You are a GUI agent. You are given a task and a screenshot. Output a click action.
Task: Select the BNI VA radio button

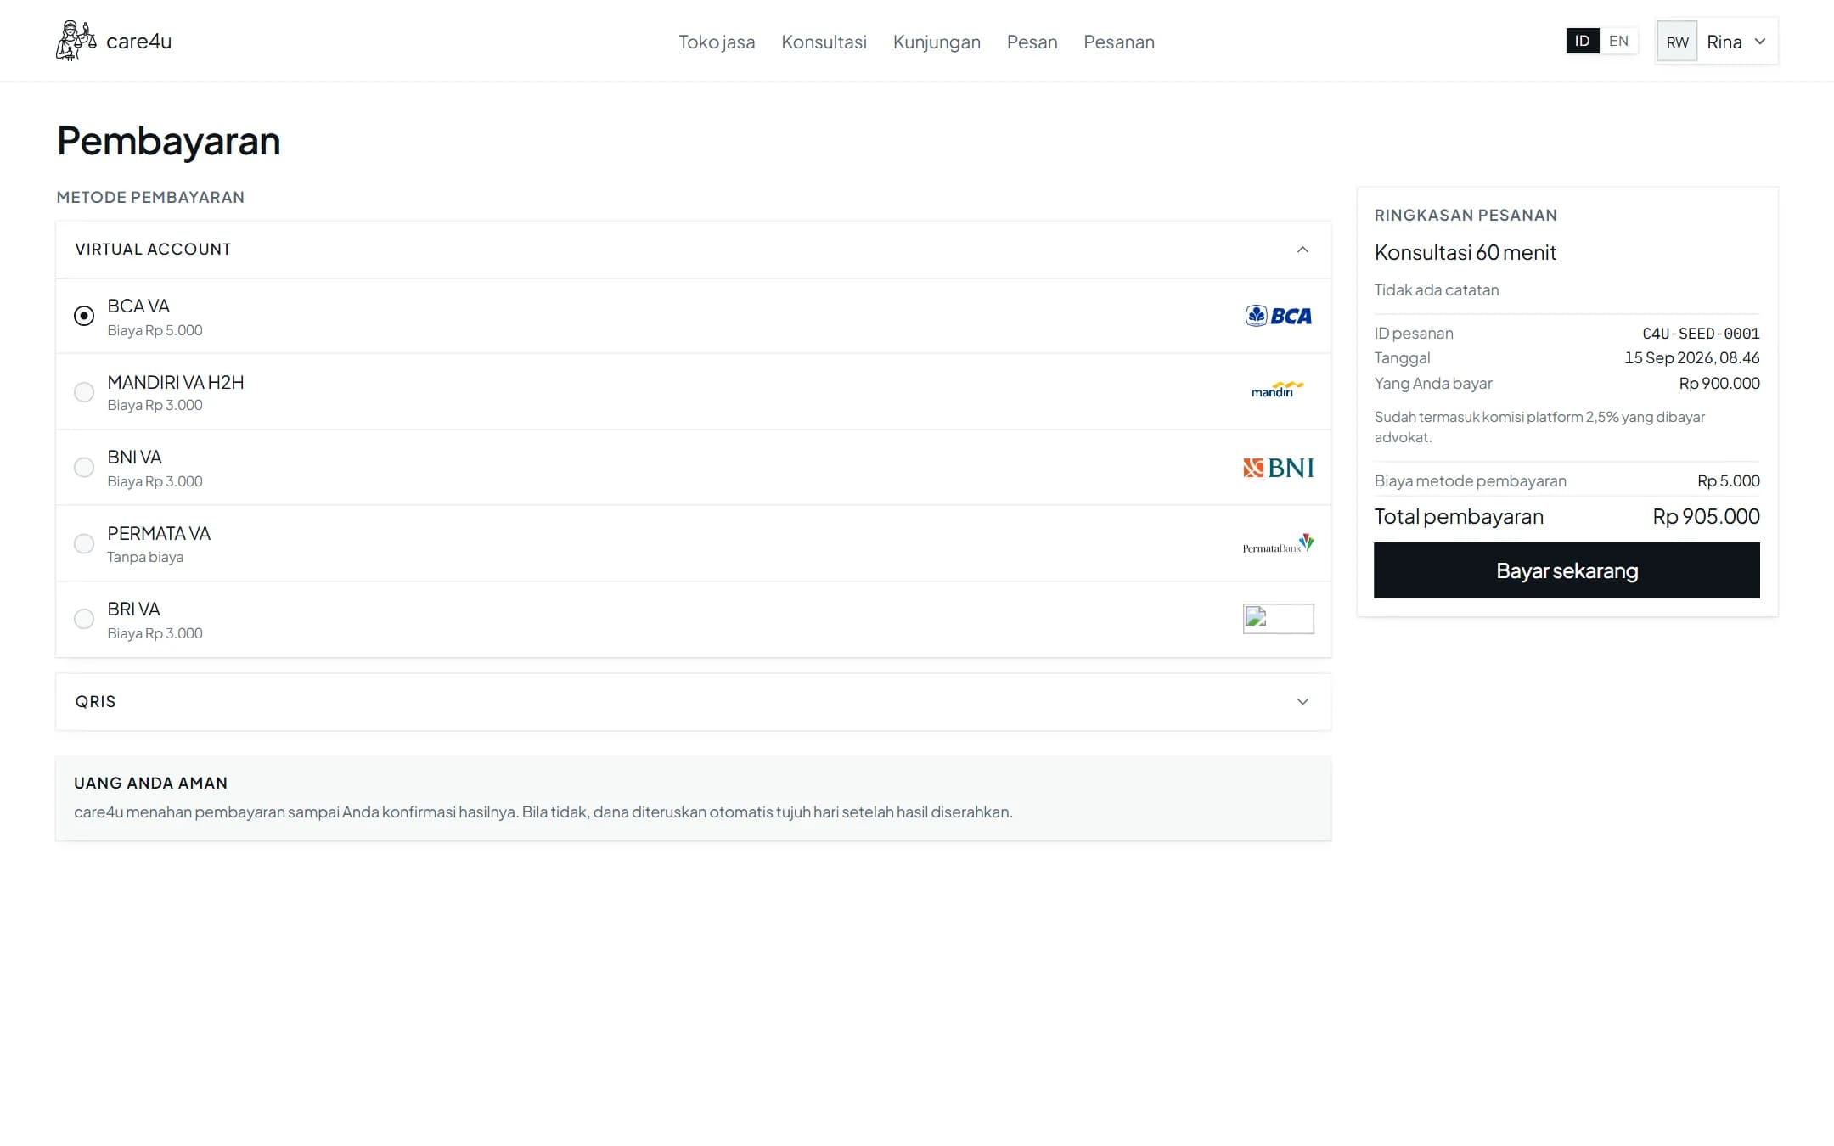84,468
